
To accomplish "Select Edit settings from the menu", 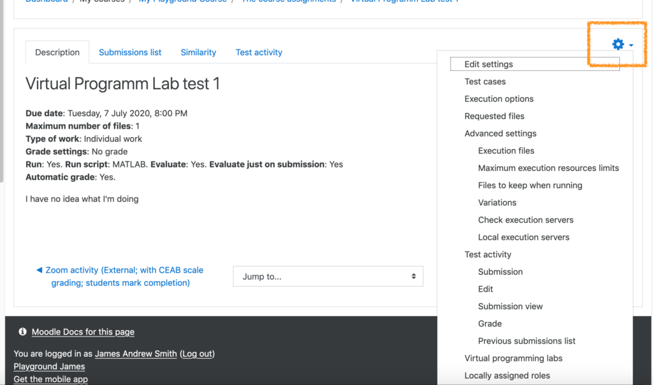I will (487, 64).
